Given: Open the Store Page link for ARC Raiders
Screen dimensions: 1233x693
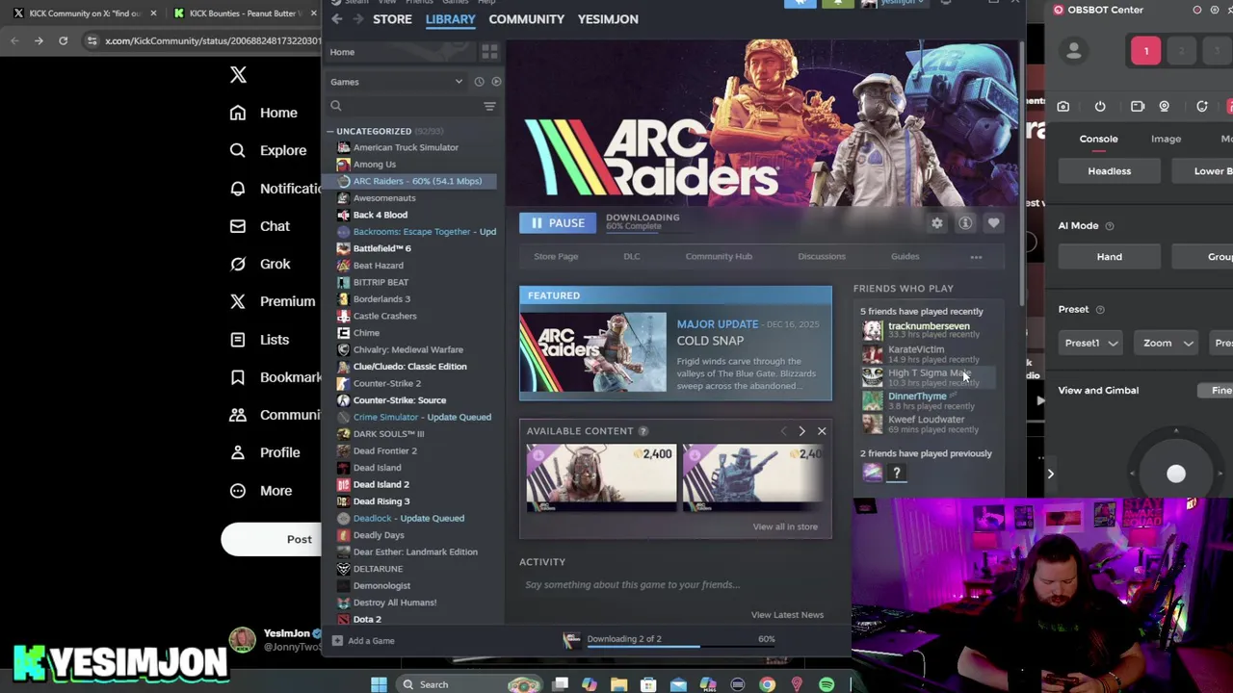Looking at the screenshot, I should tap(556, 256).
